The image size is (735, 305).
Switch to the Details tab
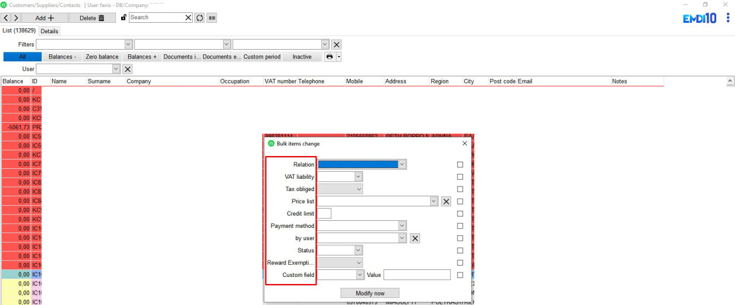(49, 31)
